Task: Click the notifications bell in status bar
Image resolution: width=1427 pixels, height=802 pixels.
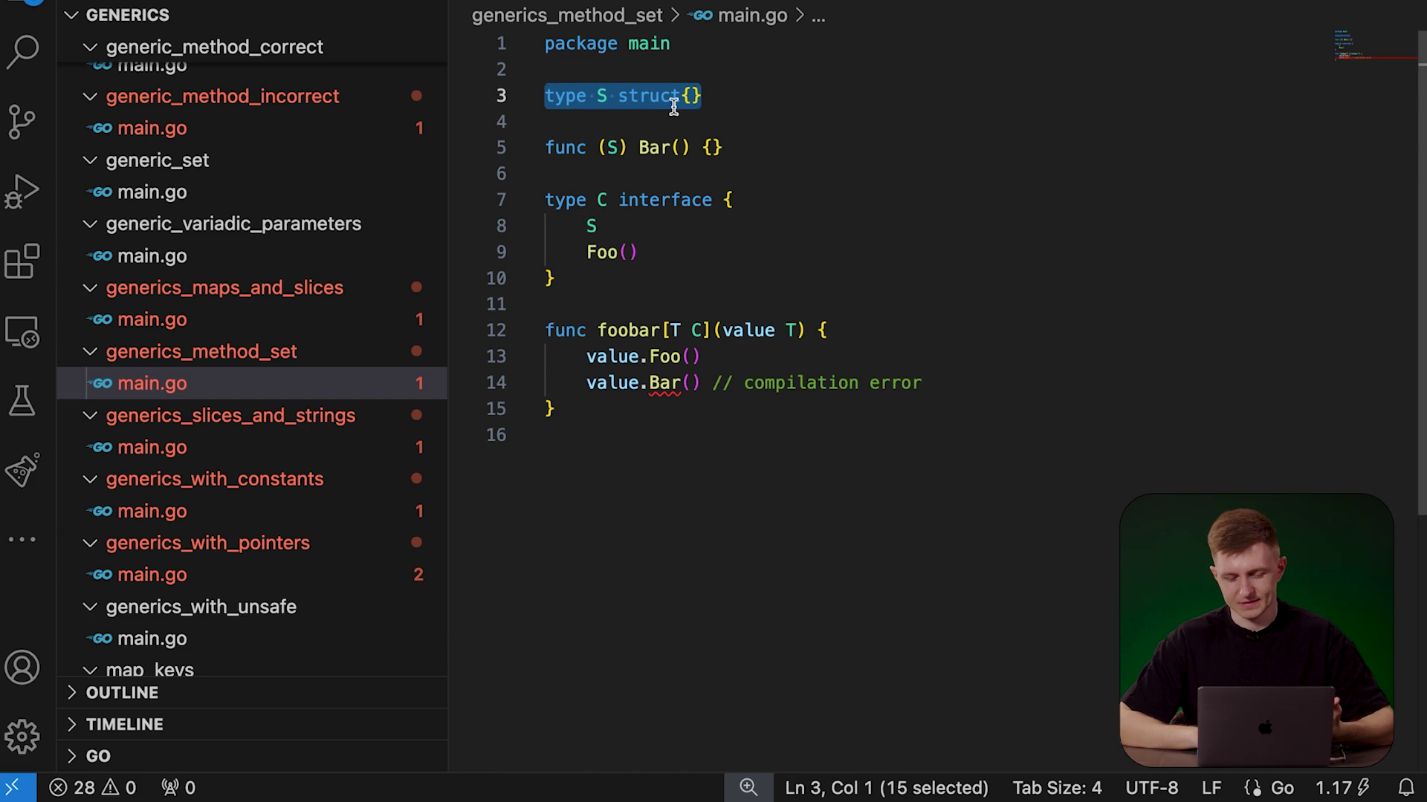Action: click(x=1406, y=787)
